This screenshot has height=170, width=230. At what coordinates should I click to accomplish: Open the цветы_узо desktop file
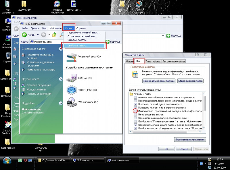pyautogui.click(x=74, y=6)
